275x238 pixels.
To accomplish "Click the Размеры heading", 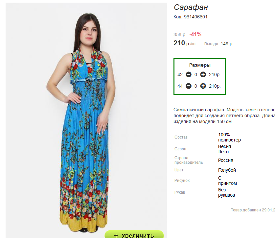I will coord(200,65).
